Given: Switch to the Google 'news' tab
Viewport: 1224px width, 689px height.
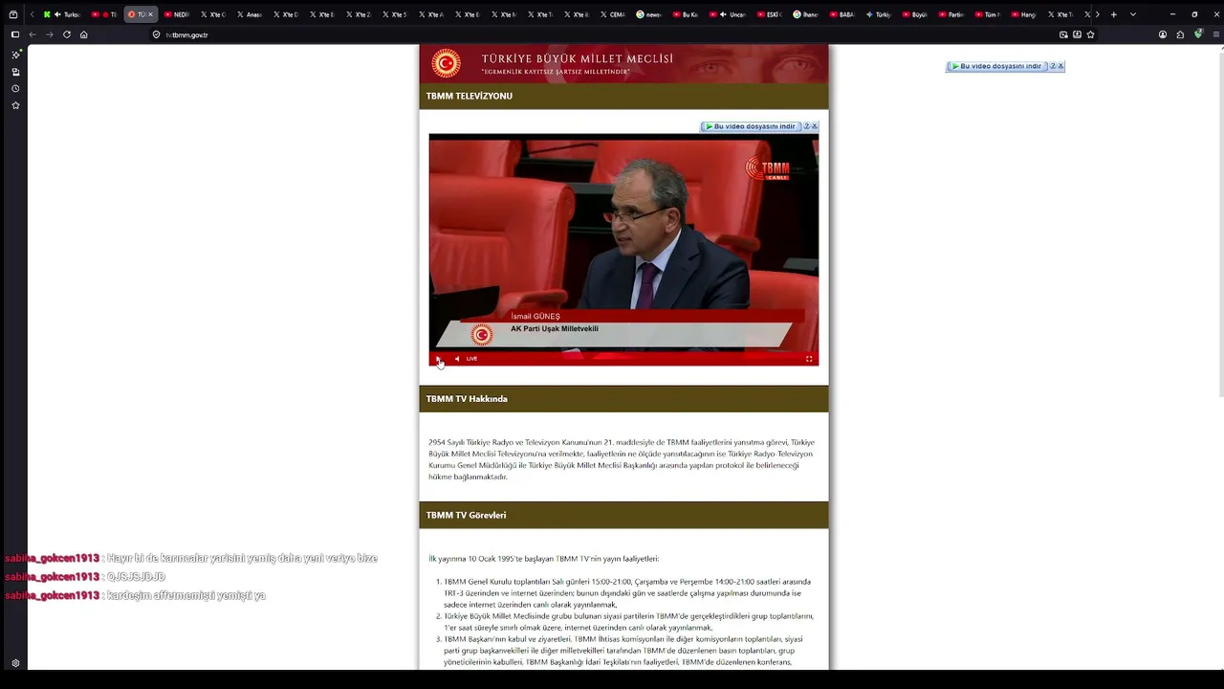Looking at the screenshot, I should (x=648, y=14).
